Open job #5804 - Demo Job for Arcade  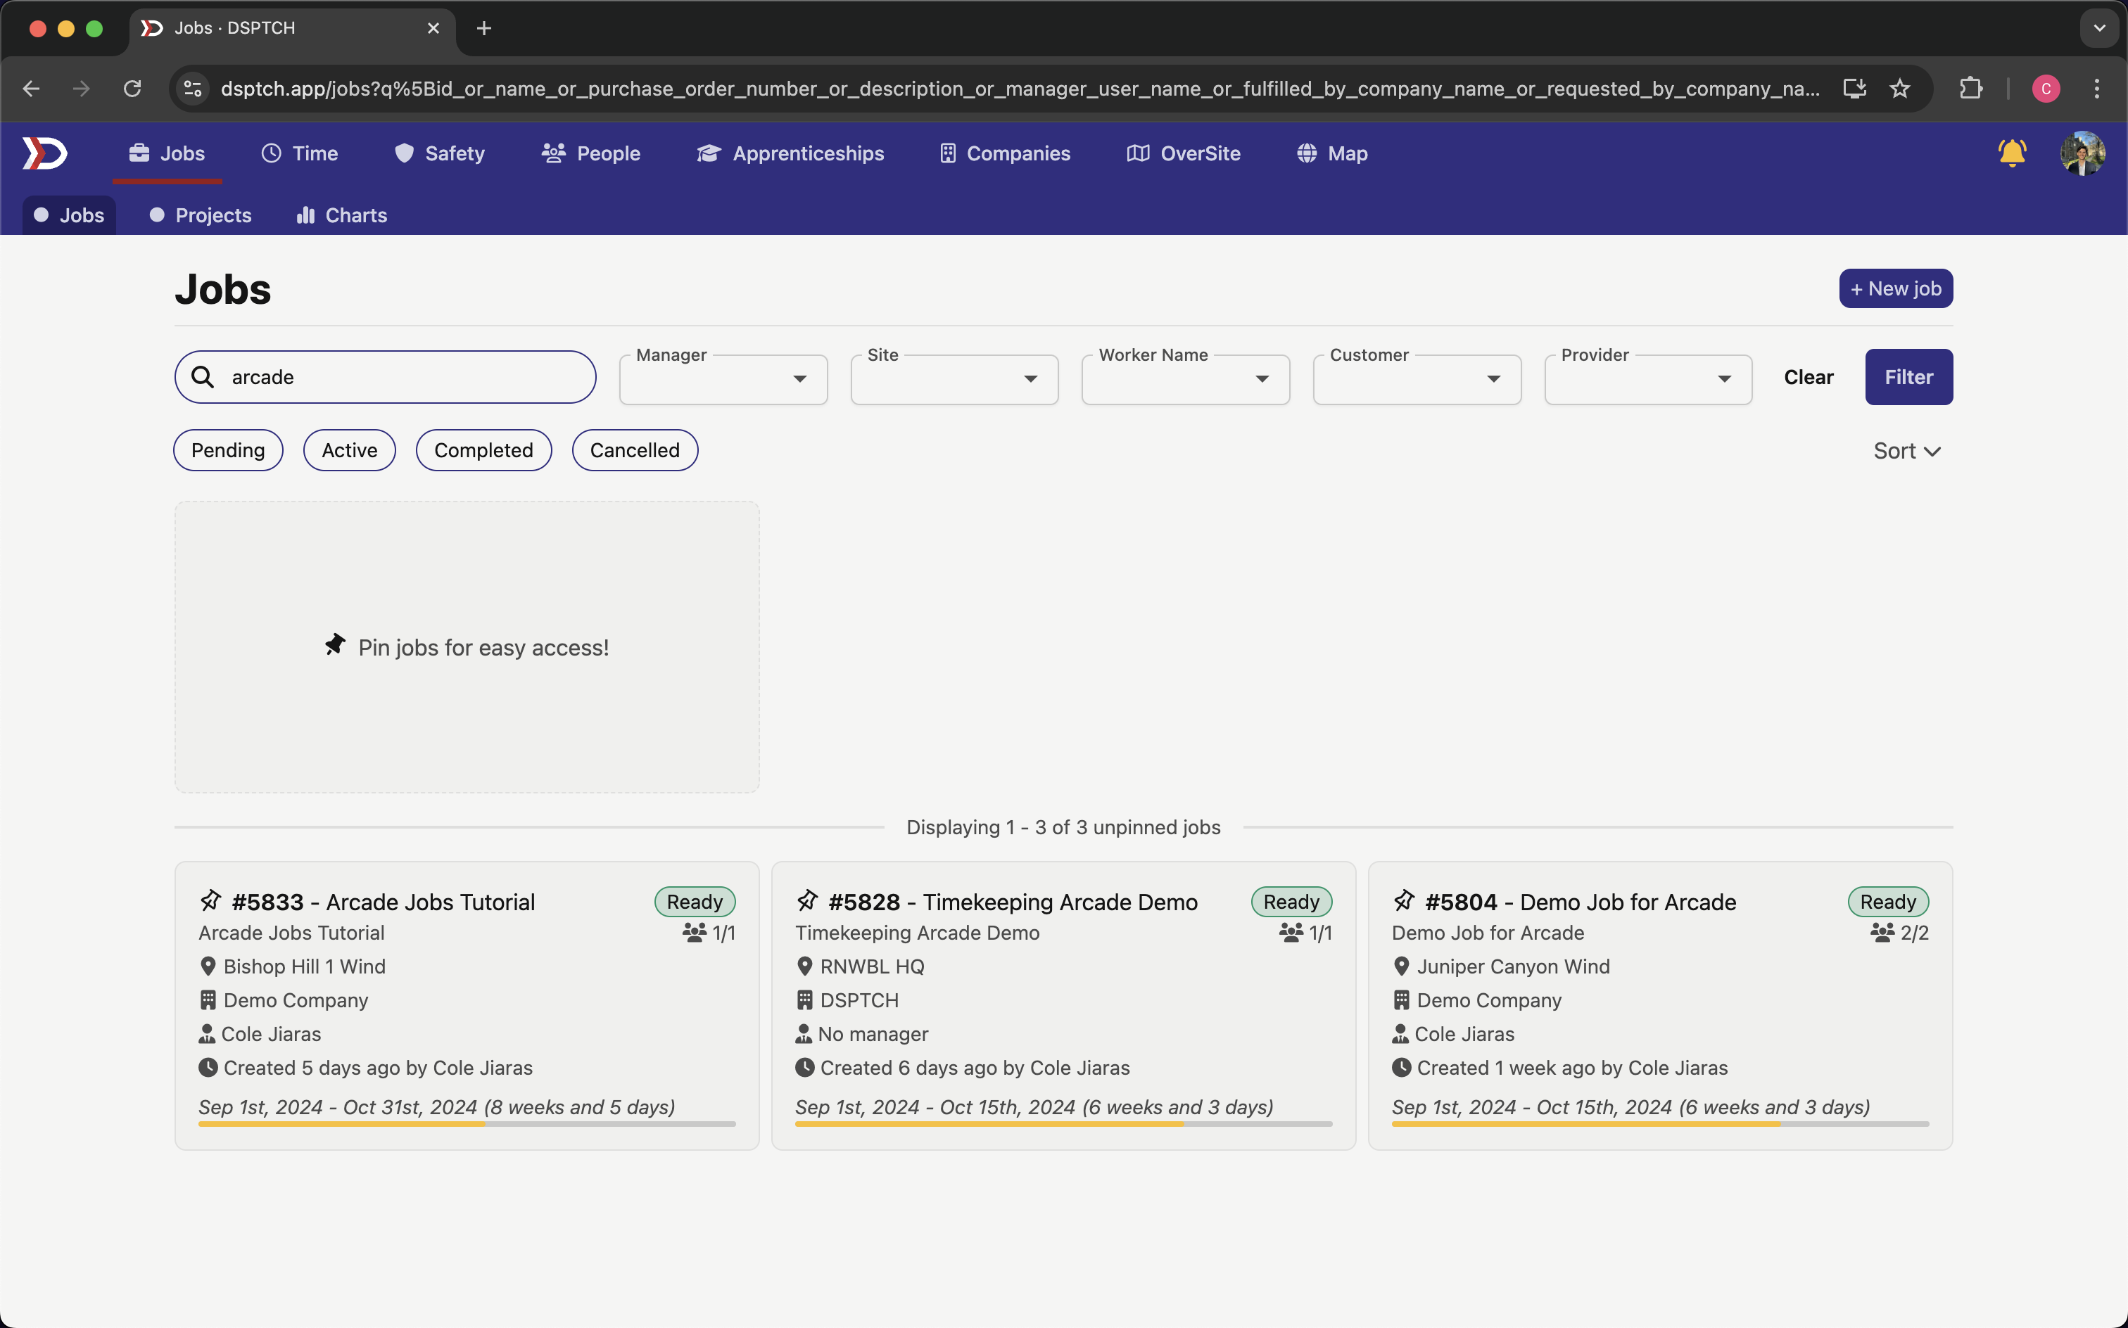pyautogui.click(x=1581, y=902)
